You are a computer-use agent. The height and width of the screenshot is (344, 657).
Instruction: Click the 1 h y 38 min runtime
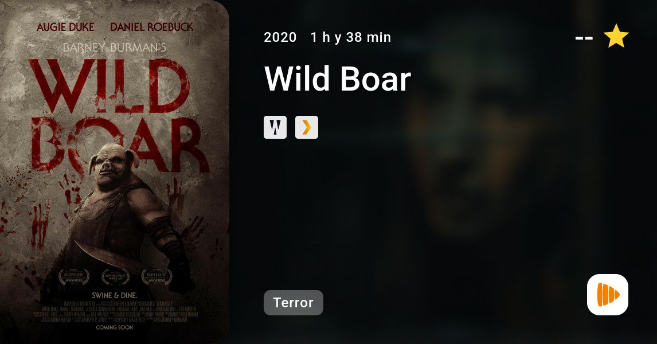click(x=351, y=37)
